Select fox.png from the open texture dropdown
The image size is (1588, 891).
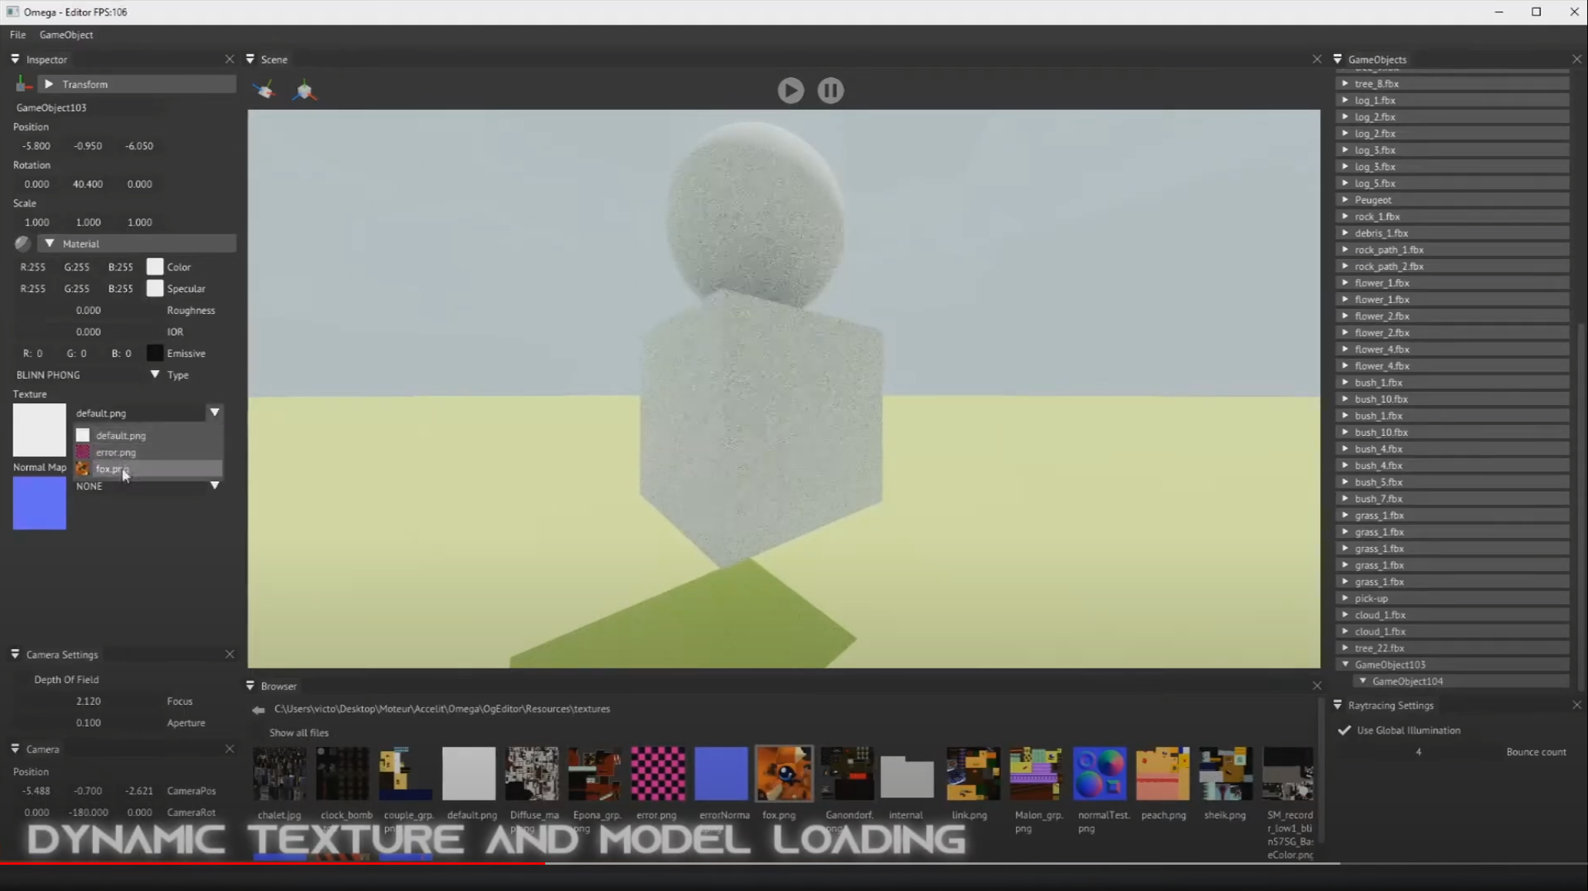112,469
